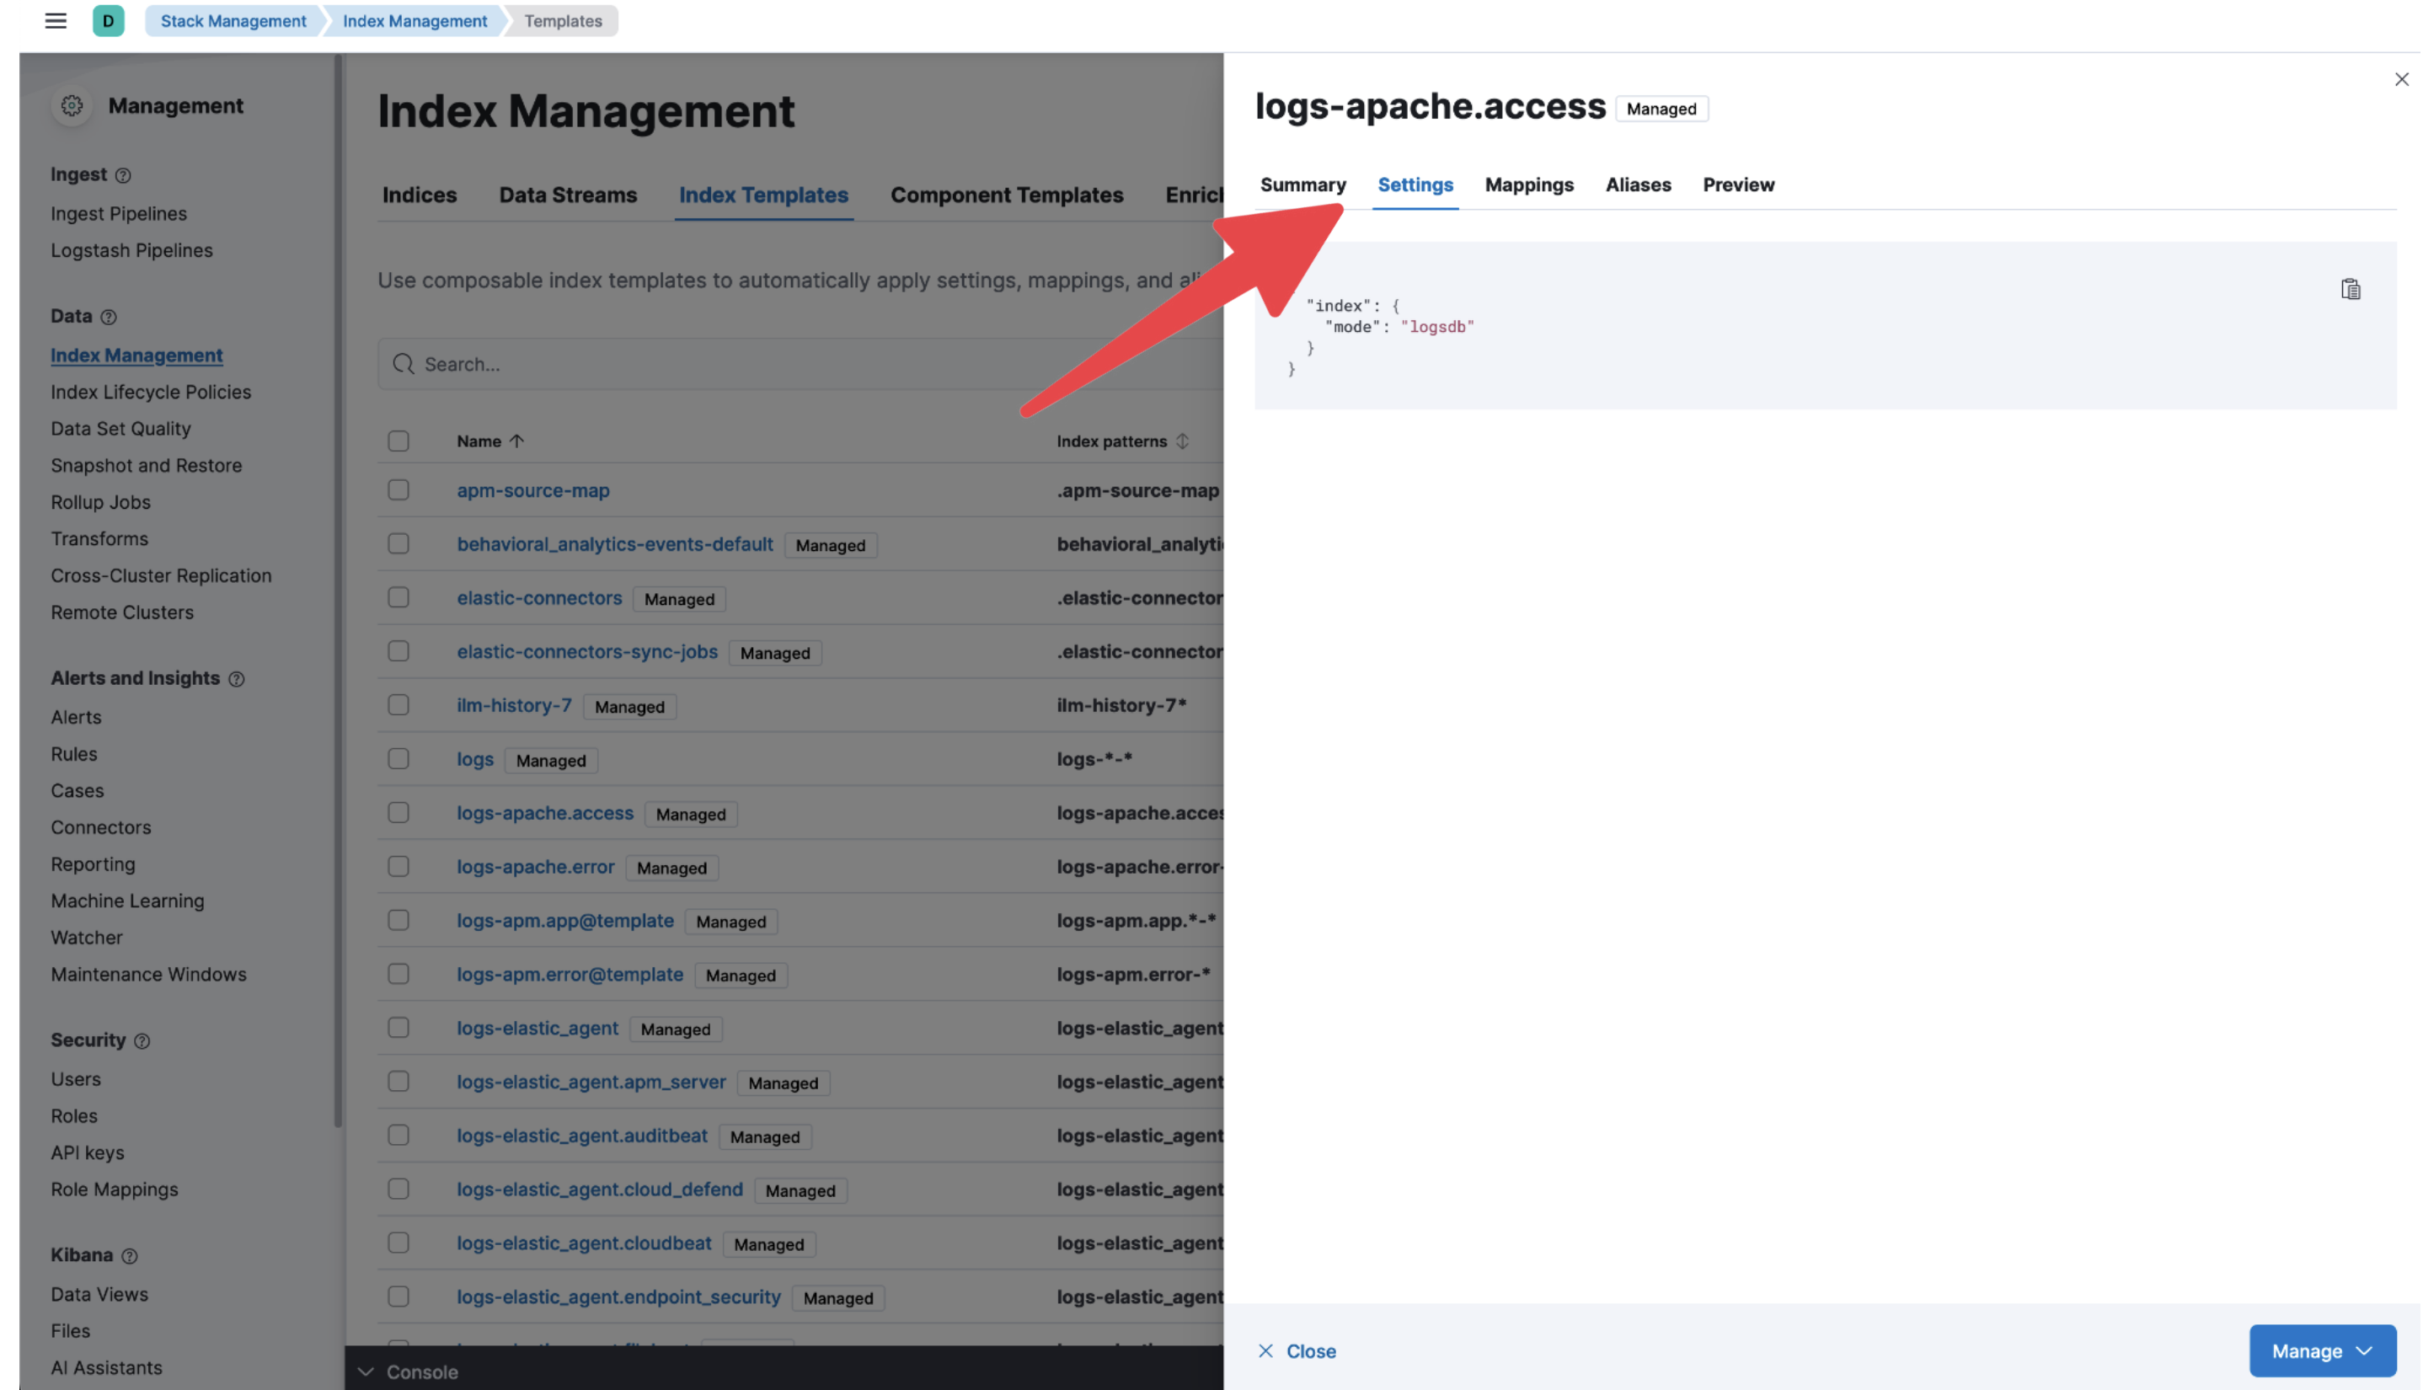Toggle the select-all header checkbox
Viewport: 2423px width, 1390px height.
(398, 441)
